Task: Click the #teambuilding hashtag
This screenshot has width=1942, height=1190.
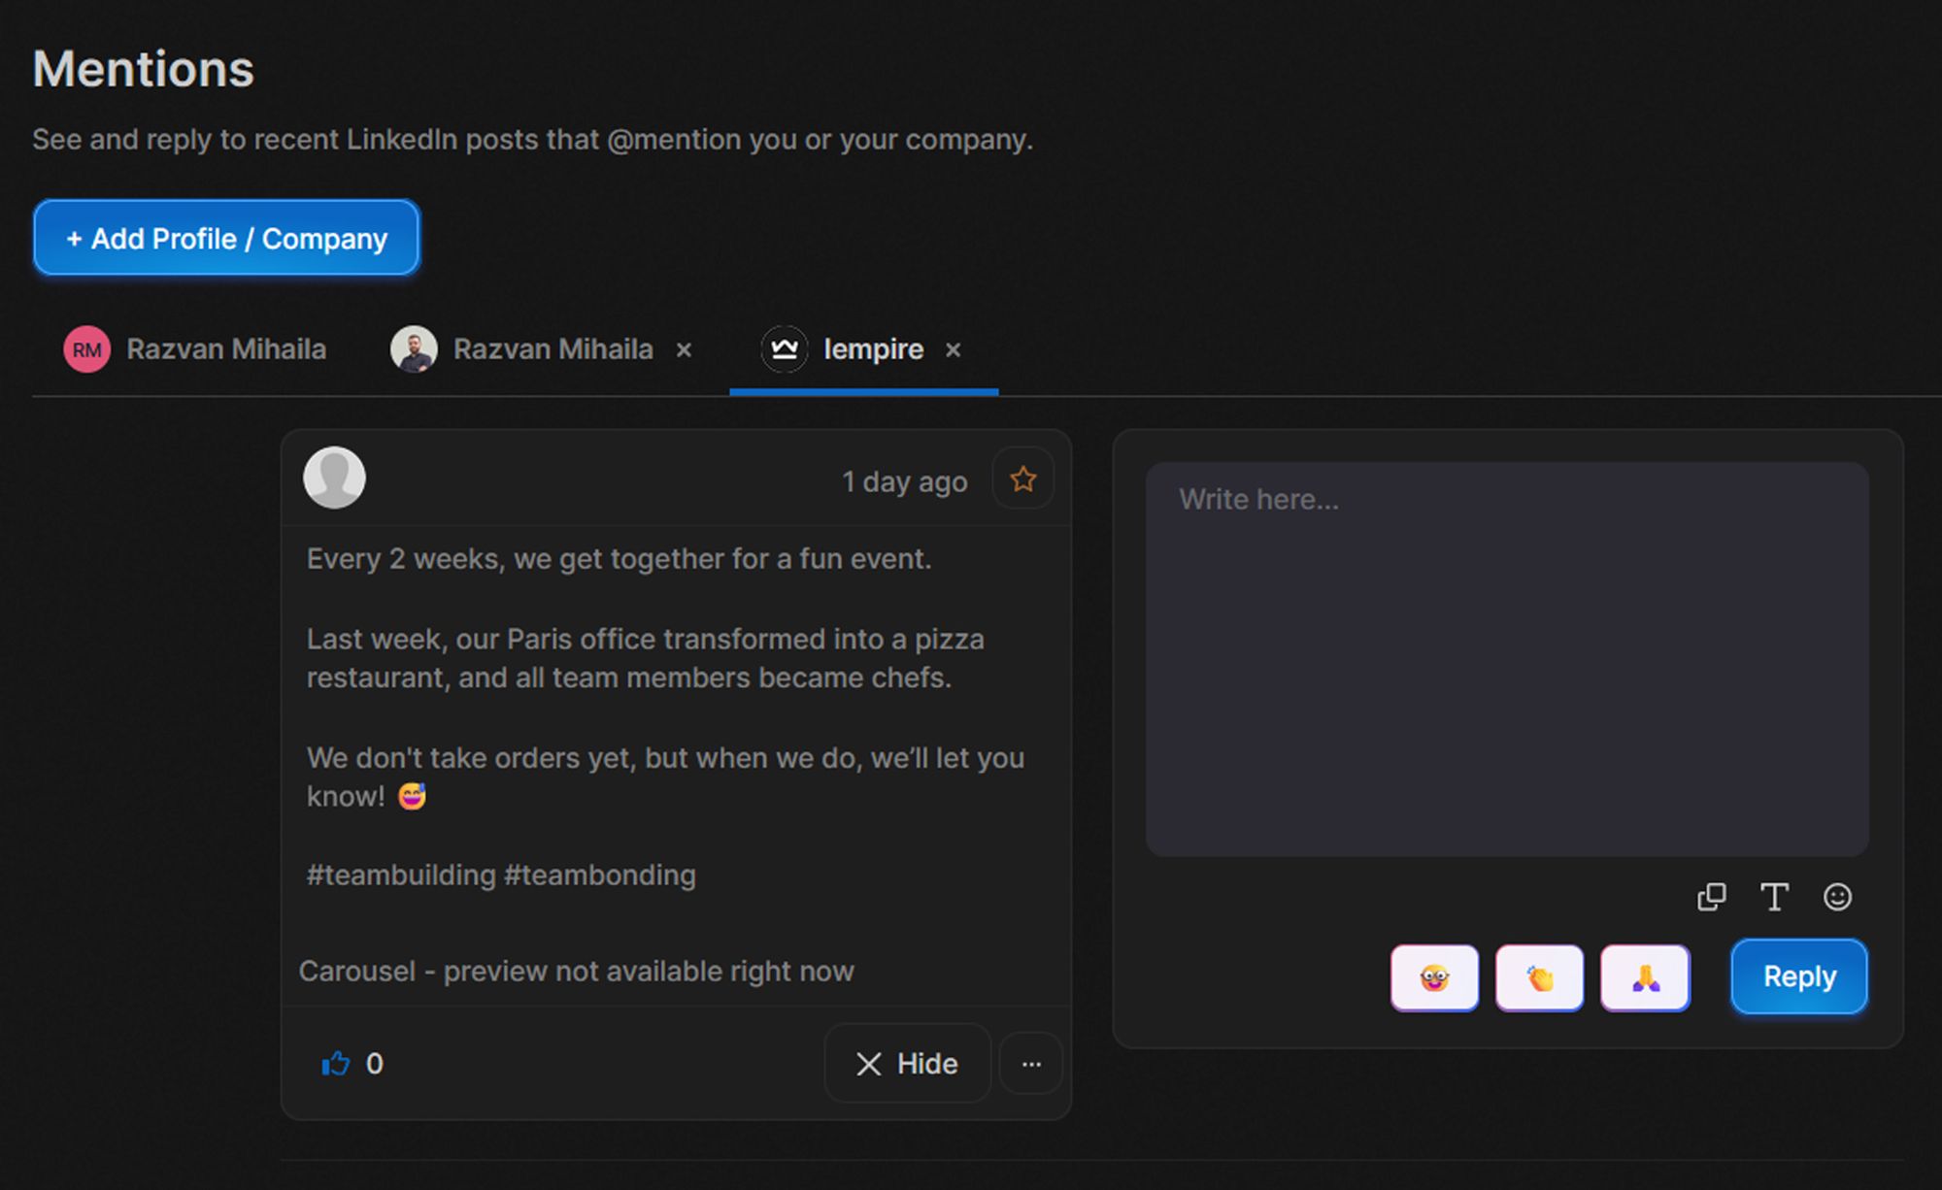Action: coord(401,876)
